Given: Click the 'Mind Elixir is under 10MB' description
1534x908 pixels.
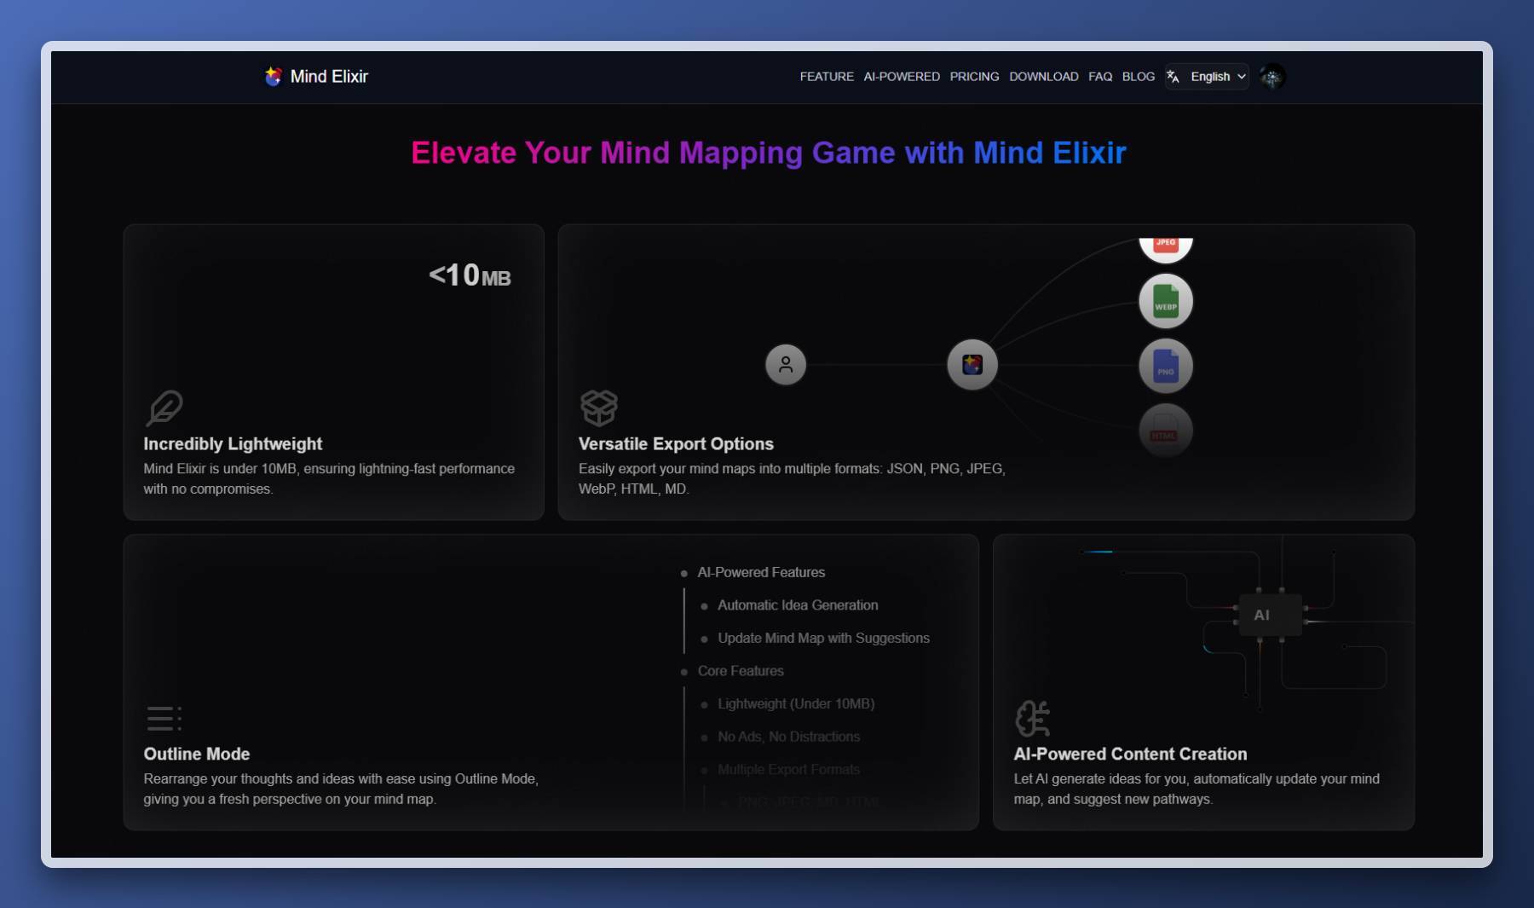Looking at the screenshot, I should coord(329,479).
